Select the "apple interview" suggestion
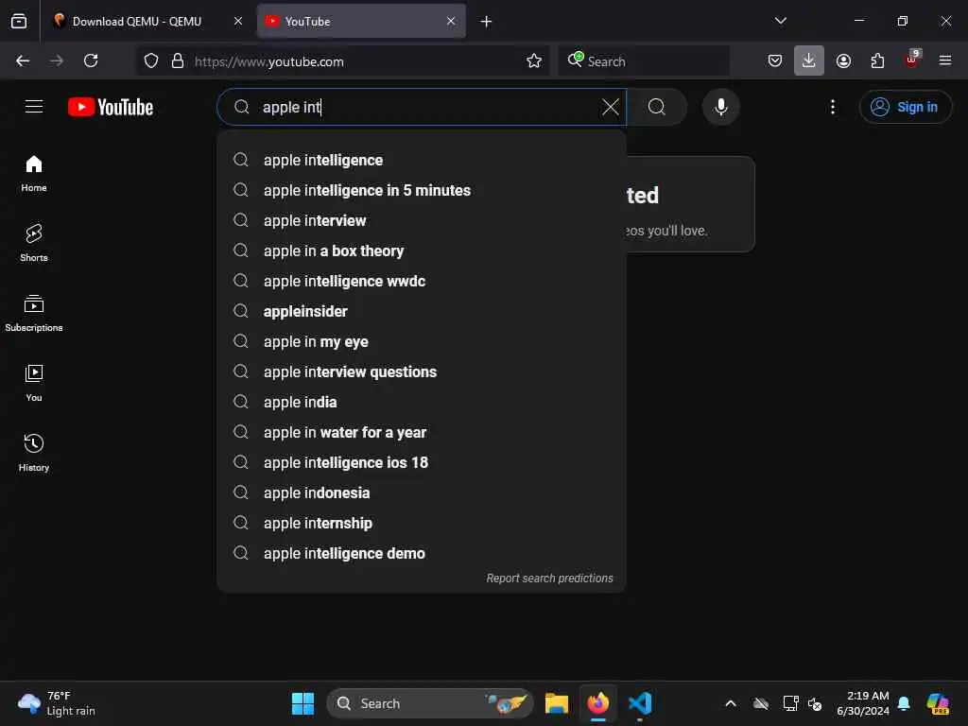The height and width of the screenshot is (726, 968). pos(422,220)
